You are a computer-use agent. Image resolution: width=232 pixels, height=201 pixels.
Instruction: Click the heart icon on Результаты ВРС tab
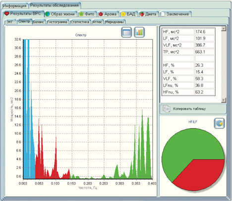pyautogui.click(x=6, y=13)
